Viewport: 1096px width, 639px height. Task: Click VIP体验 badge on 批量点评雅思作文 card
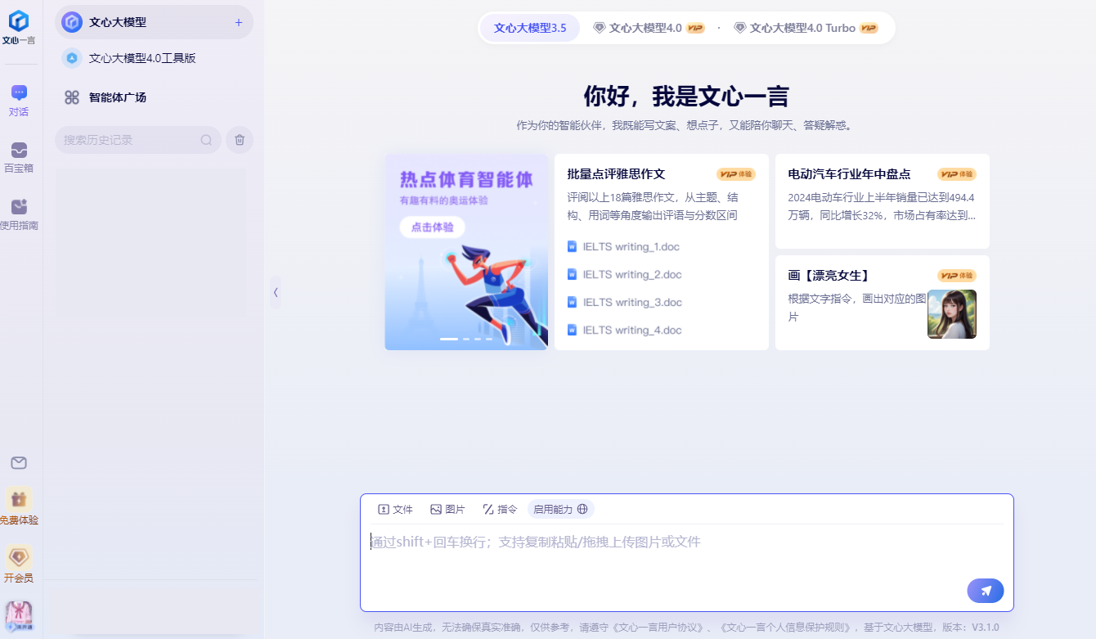point(736,174)
